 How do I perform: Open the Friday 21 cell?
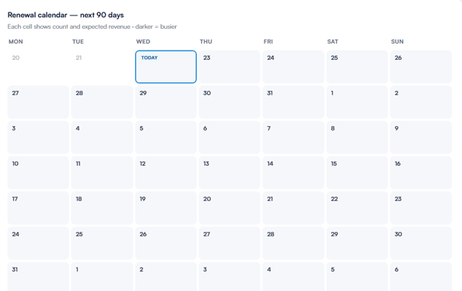point(293,208)
